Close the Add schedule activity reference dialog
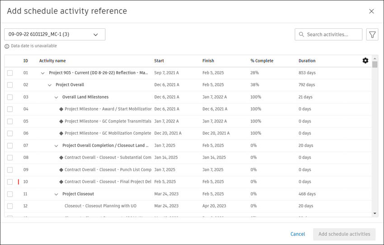Viewport: 384px width, 245px height. (371, 11)
